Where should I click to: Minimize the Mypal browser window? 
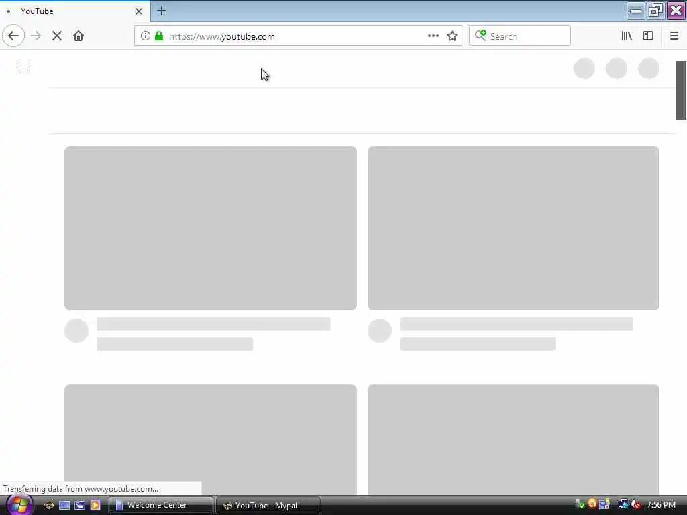(x=636, y=11)
